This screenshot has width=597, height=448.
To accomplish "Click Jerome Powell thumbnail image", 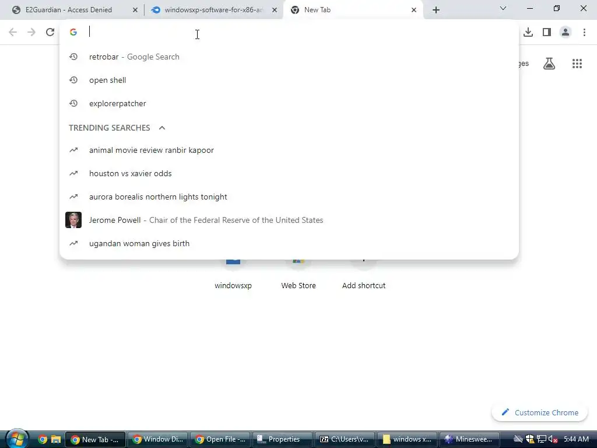I will pyautogui.click(x=73, y=220).
